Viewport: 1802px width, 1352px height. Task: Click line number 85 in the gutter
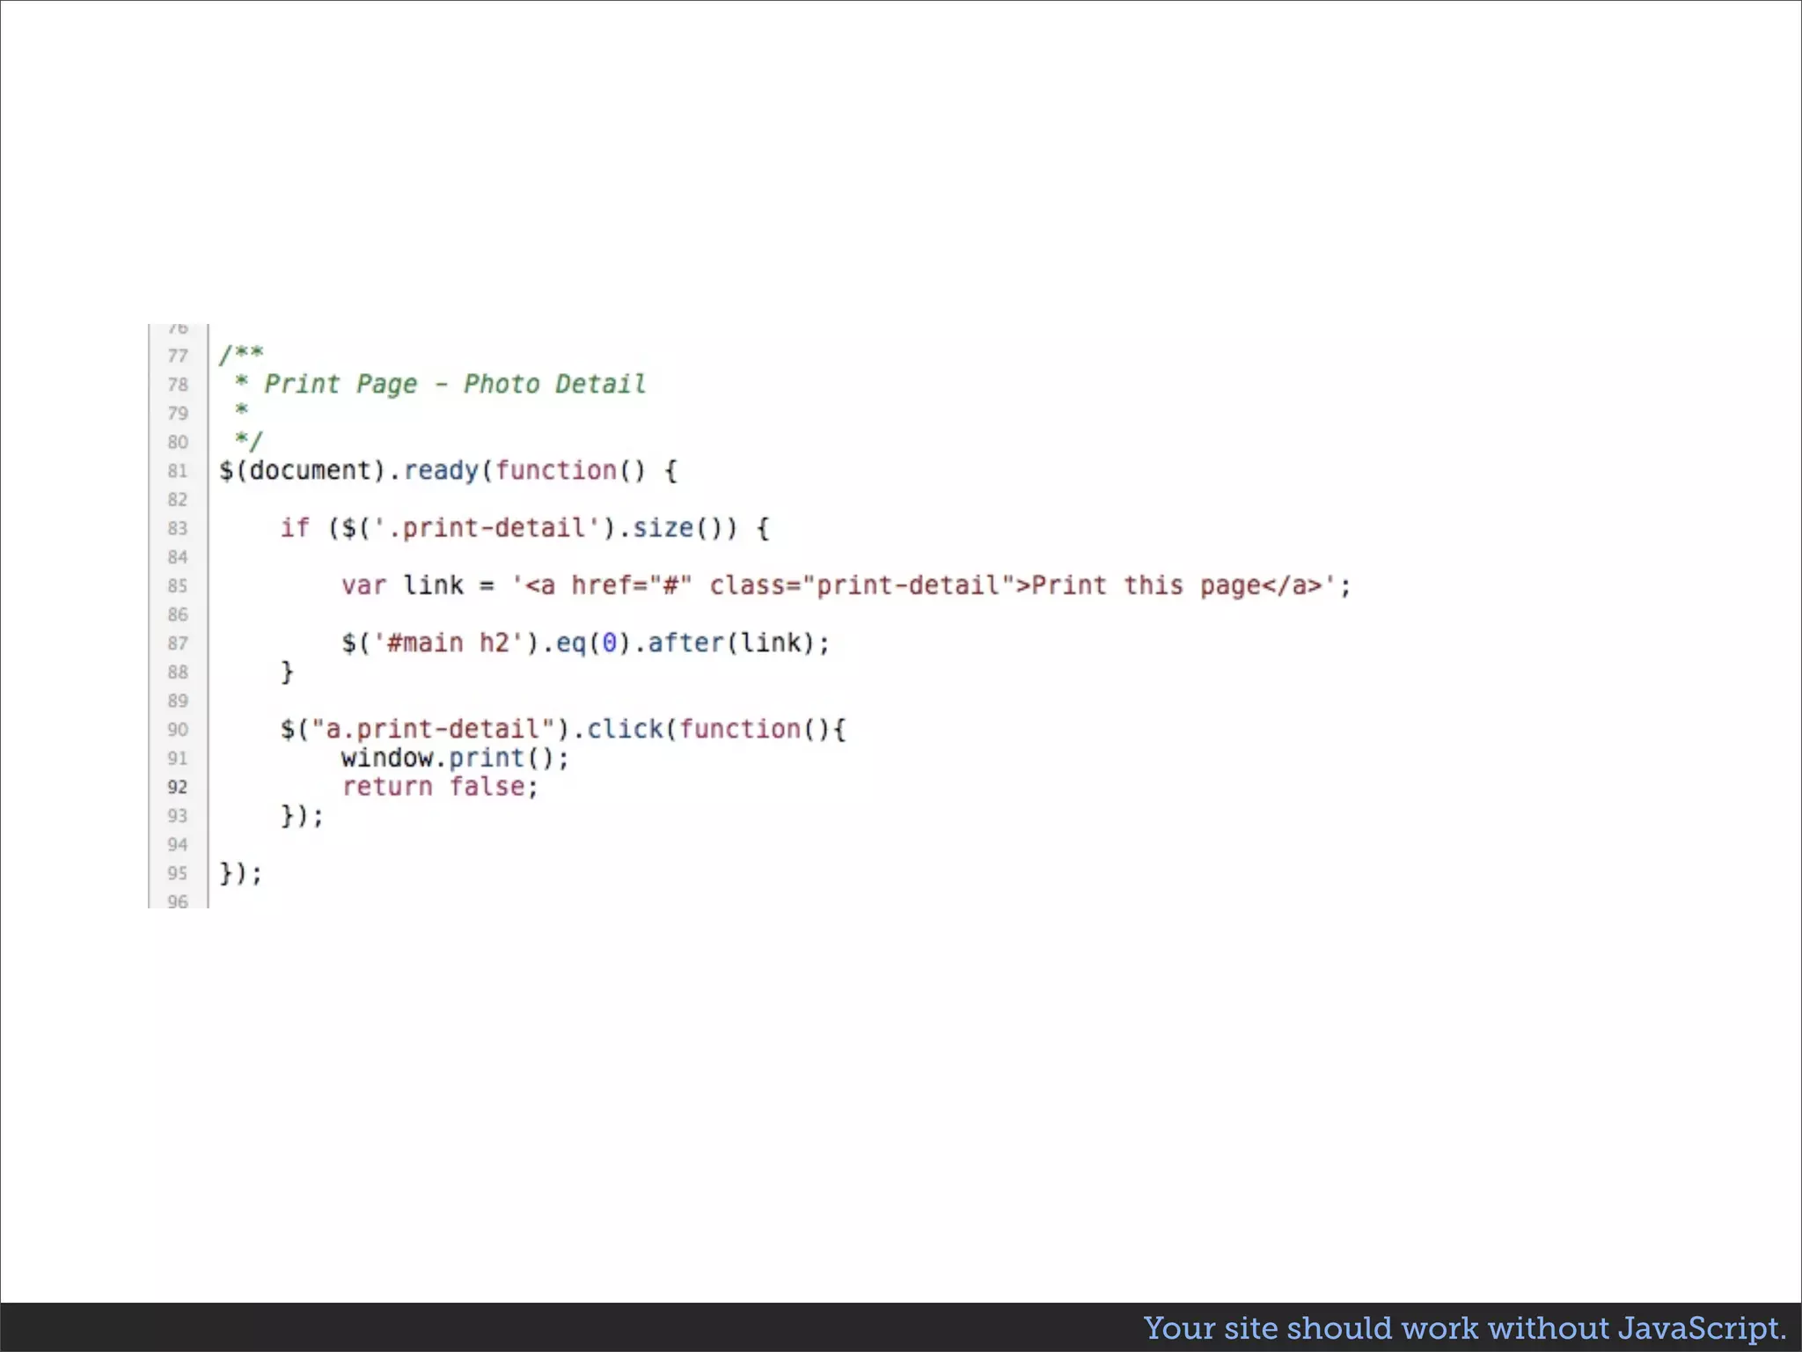point(178,586)
